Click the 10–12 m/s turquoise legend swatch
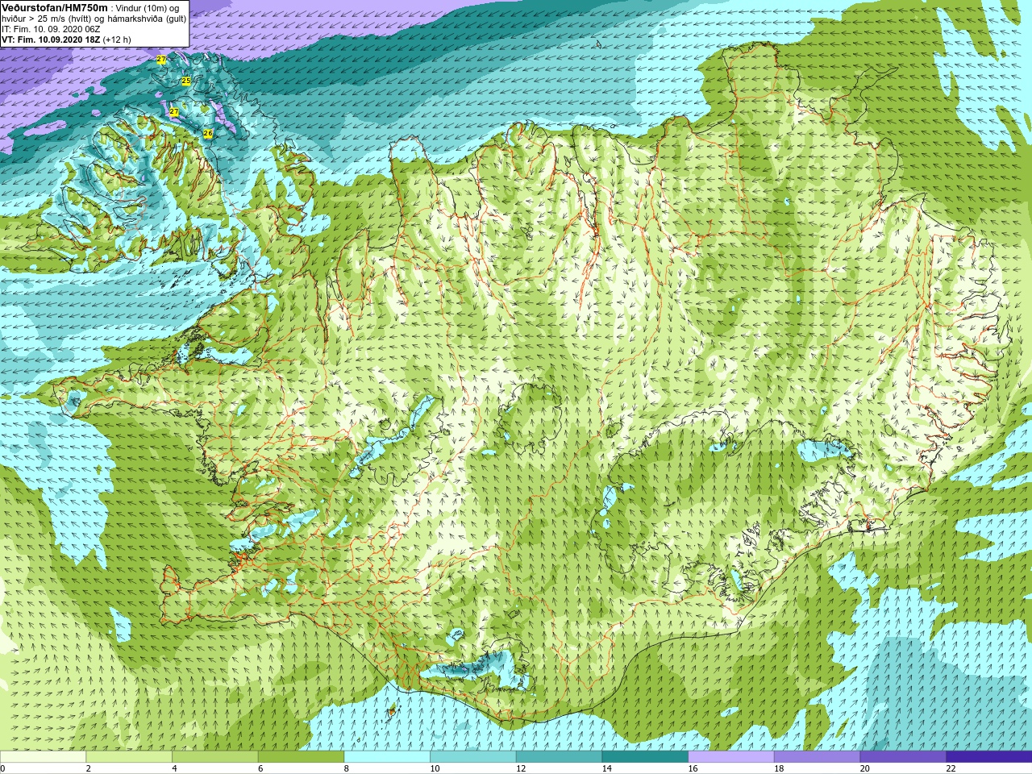 click(473, 757)
